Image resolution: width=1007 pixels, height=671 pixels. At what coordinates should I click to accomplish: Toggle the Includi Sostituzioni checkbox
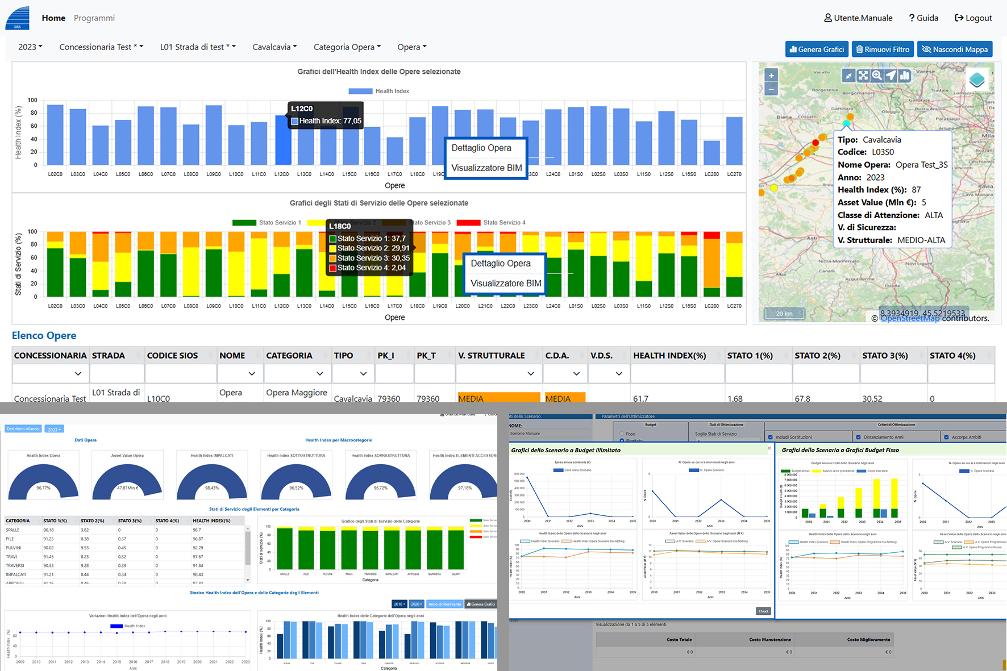771,437
